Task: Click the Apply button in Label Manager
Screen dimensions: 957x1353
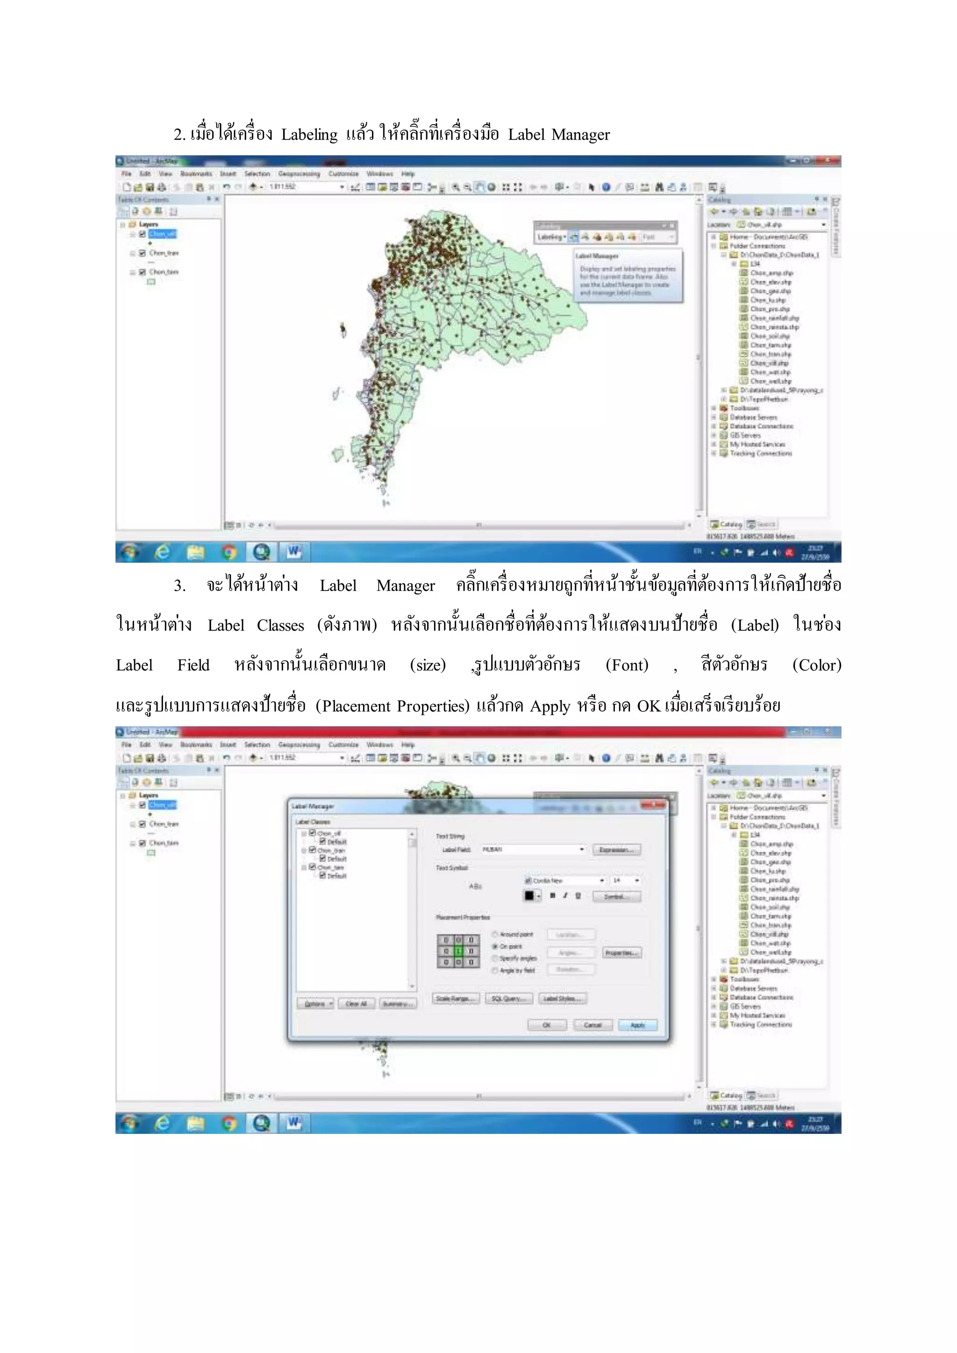Action: pyautogui.click(x=637, y=1025)
